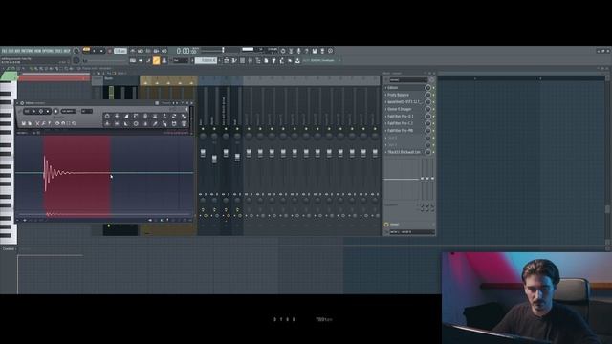
Task: Click Edison fade-out tool icon
Action: point(126,123)
